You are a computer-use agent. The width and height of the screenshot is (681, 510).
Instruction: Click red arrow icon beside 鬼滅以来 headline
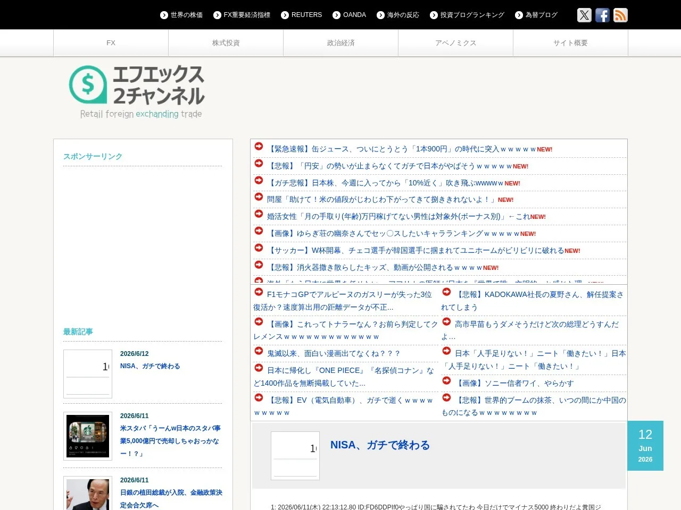pyautogui.click(x=259, y=351)
